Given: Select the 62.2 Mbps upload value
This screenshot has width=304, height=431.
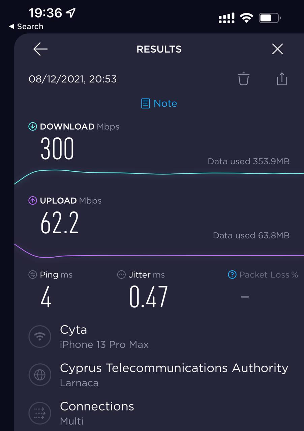Looking at the screenshot, I should [60, 223].
